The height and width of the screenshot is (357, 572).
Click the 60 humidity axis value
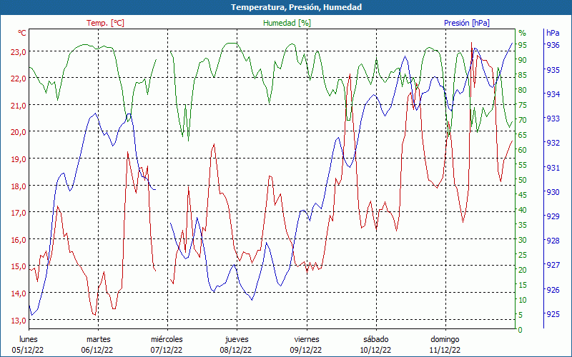pyautogui.click(x=522, y=150)
